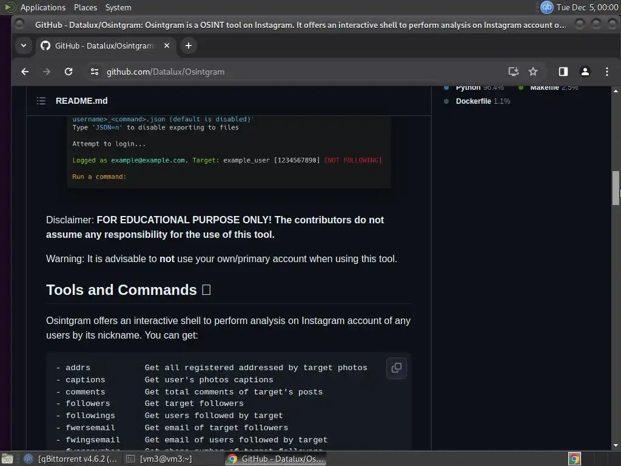621x466 pixels.
Task: Open the System menu
Action: point(118,7)
